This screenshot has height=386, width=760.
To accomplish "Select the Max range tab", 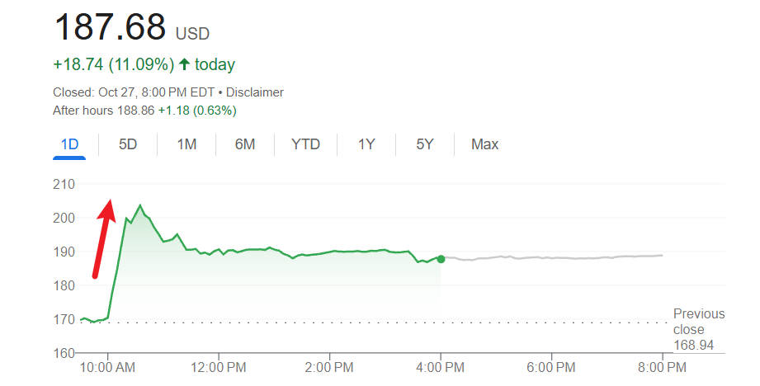I will click(x=484, y=144).
